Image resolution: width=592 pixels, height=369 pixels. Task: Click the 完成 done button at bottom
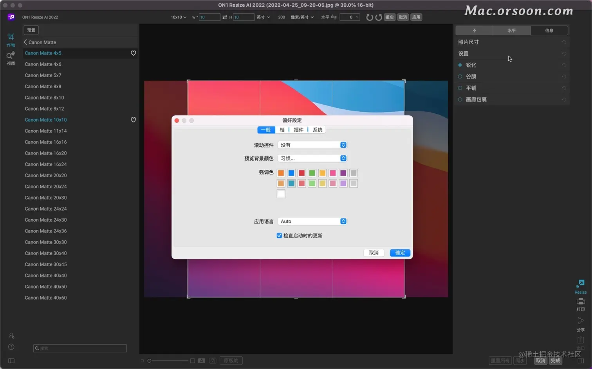[x=556, y=361]
